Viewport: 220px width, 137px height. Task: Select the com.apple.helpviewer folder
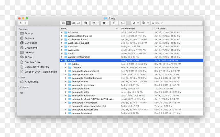tap(131, 96)
